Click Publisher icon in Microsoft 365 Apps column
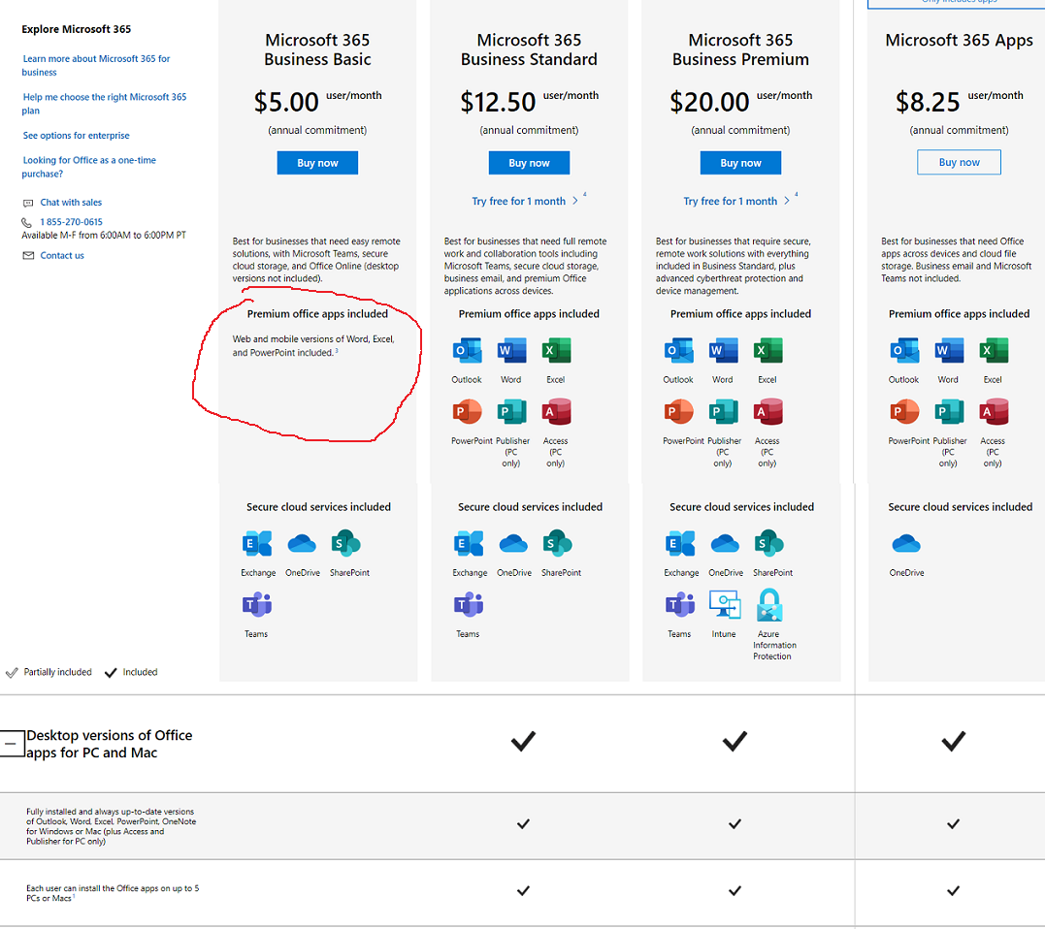Image resolution: width=1045 pixels, height=929 pixels. point(949,411)
